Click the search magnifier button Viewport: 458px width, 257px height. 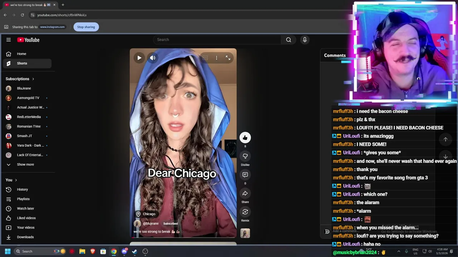[288, 40]
